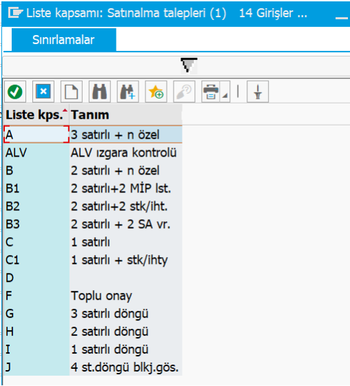Click the selected A list scope cell
The image size is (350, 386).
[37, 134]
